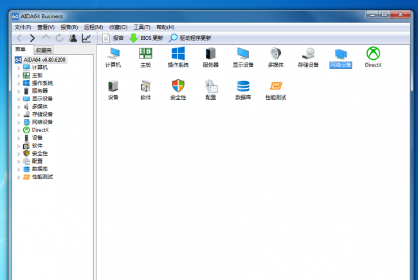Open the 存储设备 storage icon in main pane
The width and height of the screenshot is (418, 280).
(x=308, y=57)
